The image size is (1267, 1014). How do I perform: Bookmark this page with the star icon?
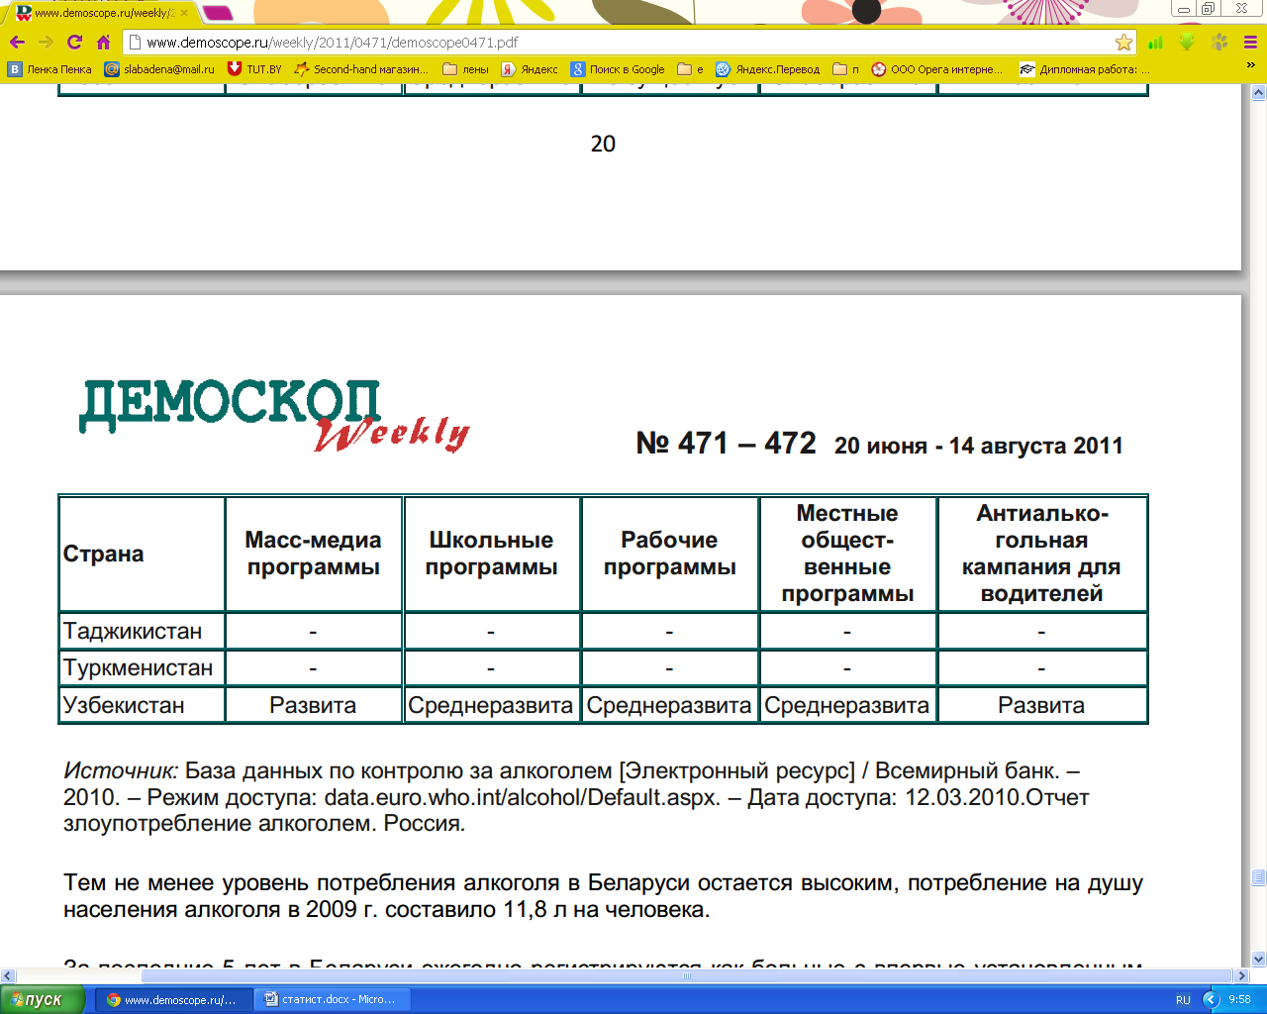[x=1123, y=43]
